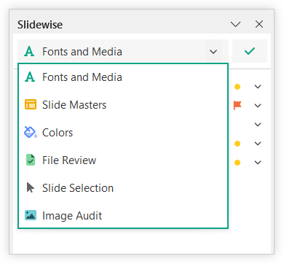This screenshot has width=284, height=264.
Task: Open the Slidewise pane options chevron
Action: [x=235, y=24]
